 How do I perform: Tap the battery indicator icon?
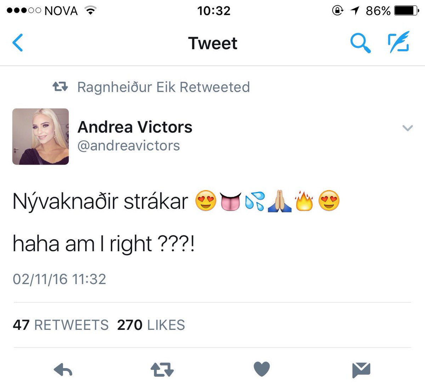406,11
